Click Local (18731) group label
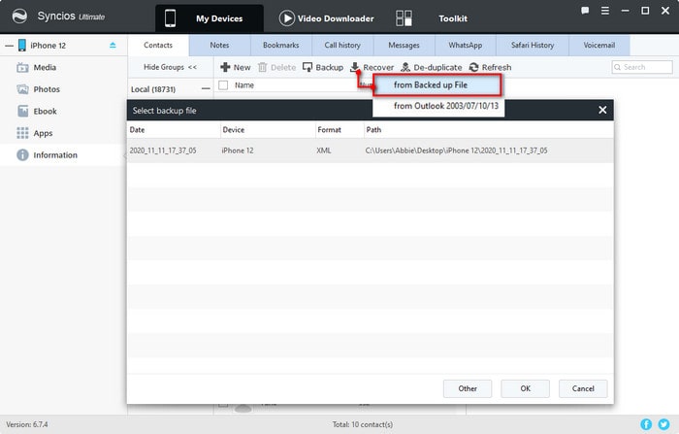 click(x=153, y=89)
